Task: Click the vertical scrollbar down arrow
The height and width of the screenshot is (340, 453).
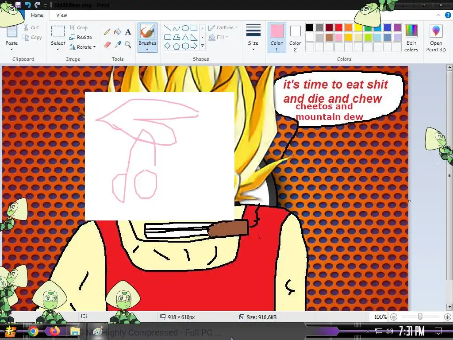Action: 449,307
